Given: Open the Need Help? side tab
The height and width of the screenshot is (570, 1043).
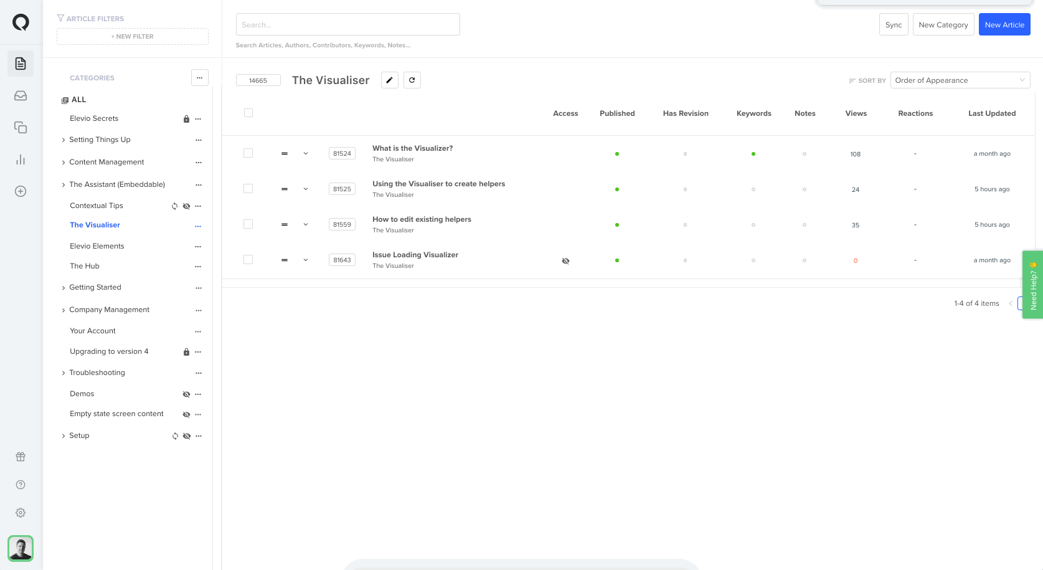Looking at the screenshot, I should pyautogui.click(x=1032, y=285).
